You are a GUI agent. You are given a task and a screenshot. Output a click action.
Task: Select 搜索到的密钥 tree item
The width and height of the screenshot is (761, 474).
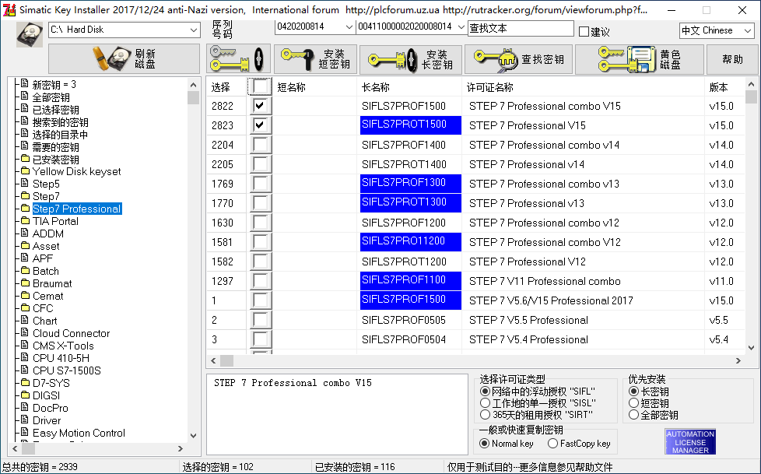click(60, 122)
